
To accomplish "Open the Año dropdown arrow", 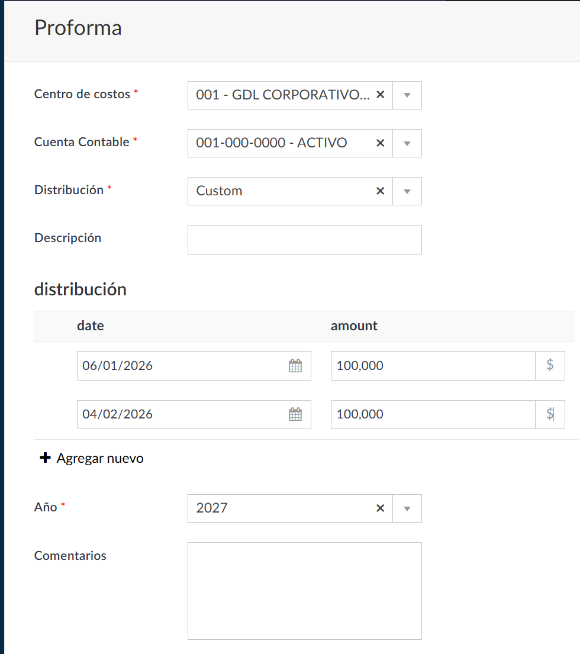I will [407, 508].
